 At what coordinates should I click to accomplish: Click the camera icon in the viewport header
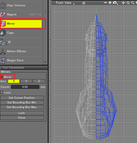pos(115,3)
